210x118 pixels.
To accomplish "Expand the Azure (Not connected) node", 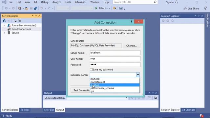I will click(x=4, y=25).
